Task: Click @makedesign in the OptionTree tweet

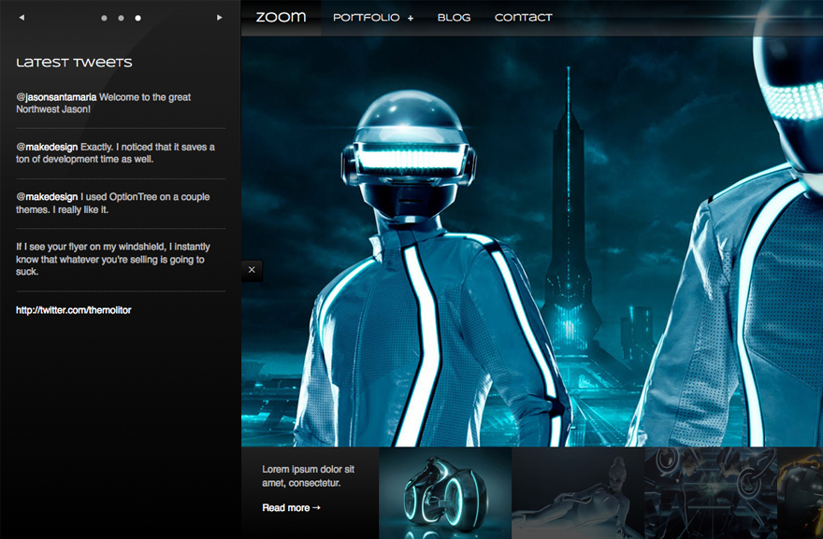Action: 47,197
